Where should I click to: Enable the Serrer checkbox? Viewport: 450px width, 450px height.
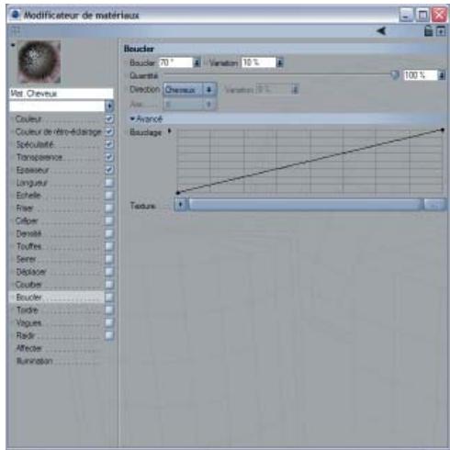[x=109, y=259]
